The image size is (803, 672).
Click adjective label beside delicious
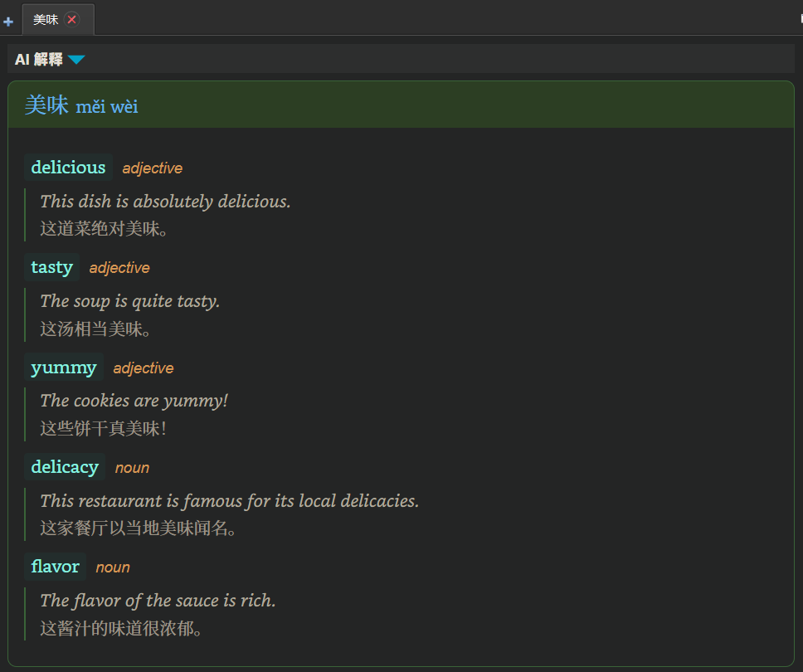pos(153,168)
